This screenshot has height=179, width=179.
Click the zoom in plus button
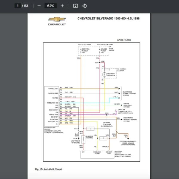(62, 6)
